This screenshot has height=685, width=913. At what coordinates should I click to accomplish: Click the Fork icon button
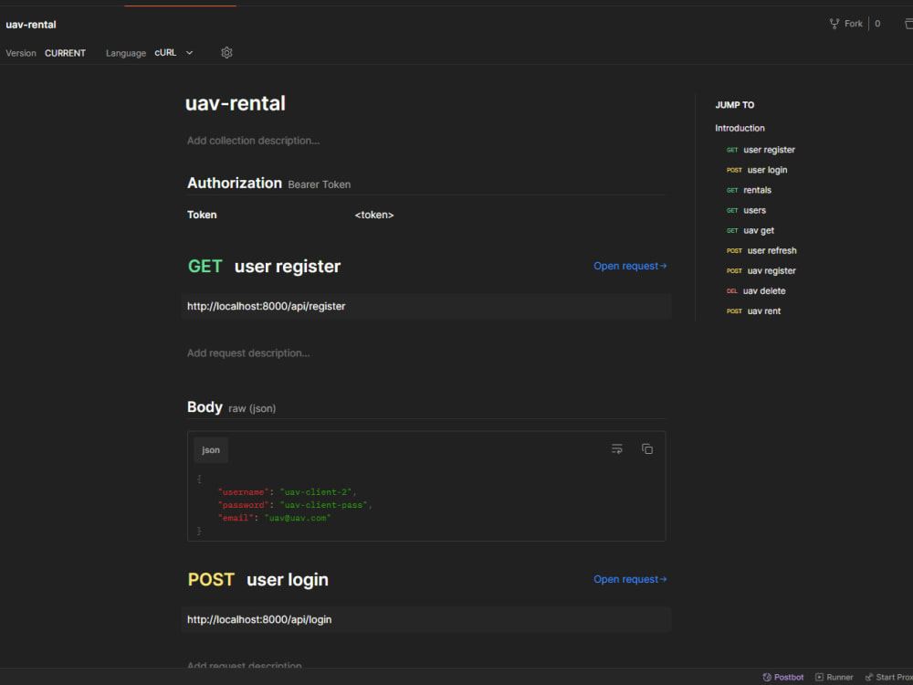[845, 24]
